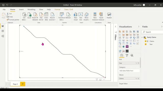Click the New measure button
The width and height of the screenshot is (163, 91).
tap(95, 16)
